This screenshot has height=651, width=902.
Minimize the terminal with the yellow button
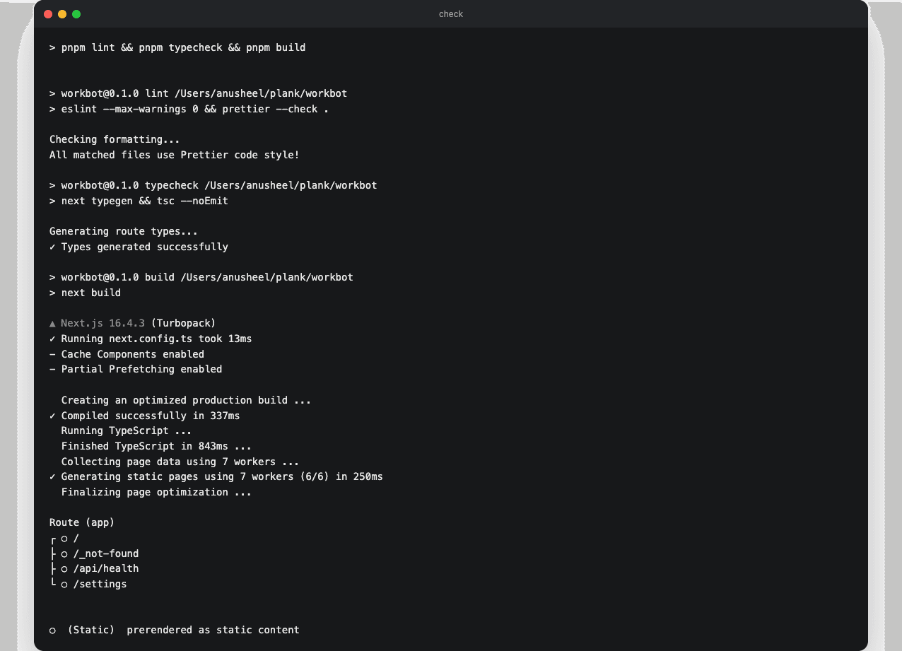(62, 14)
